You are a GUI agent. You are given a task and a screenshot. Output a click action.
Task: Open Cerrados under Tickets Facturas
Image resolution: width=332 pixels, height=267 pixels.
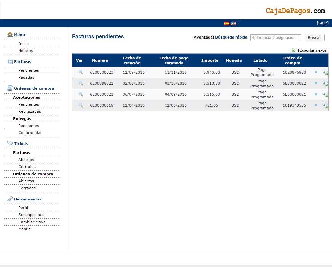(27, 167)
